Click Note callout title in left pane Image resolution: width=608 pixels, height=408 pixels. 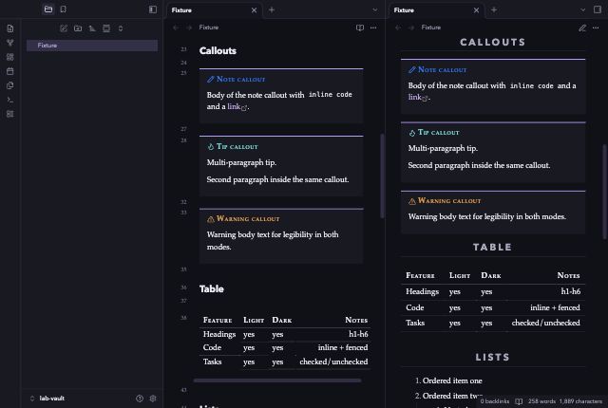pos(240,80)
